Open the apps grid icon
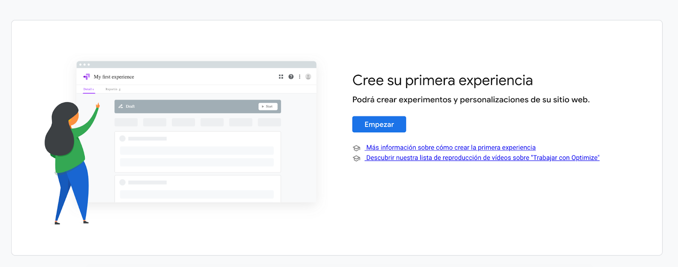 coord(281,77)
